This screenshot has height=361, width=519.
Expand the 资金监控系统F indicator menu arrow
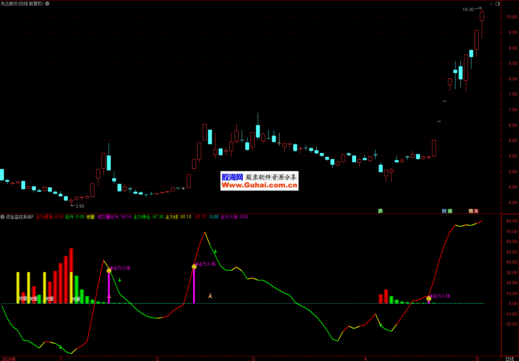pos(2,217)
